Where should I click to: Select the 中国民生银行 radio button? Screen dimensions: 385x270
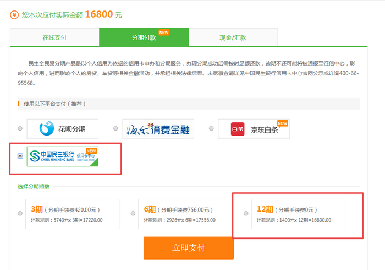click(20, 156)
